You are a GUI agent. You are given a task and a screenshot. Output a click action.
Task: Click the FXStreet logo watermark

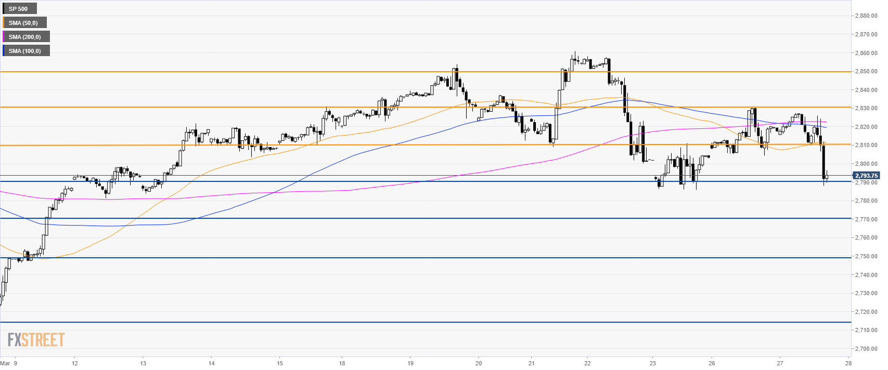pos(36,340)
